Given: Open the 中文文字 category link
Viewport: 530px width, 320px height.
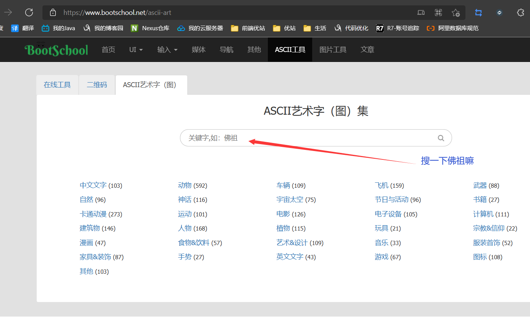Looking at the screenshot, I should (93, 185).
